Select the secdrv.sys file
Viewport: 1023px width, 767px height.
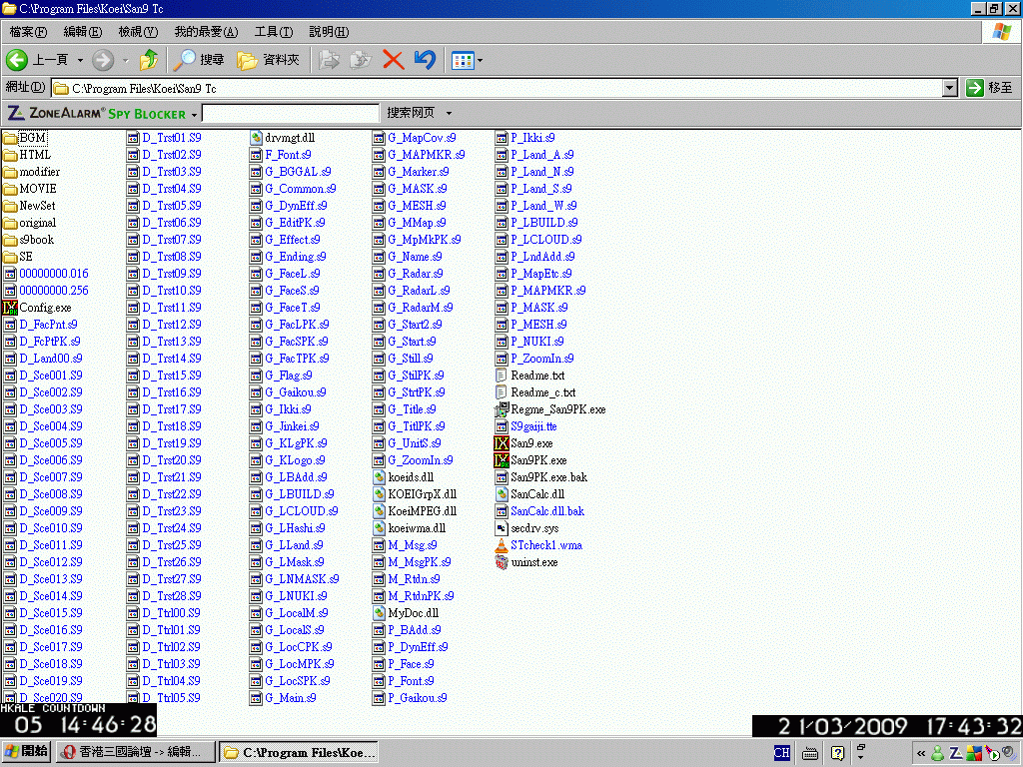click(527, 527)
